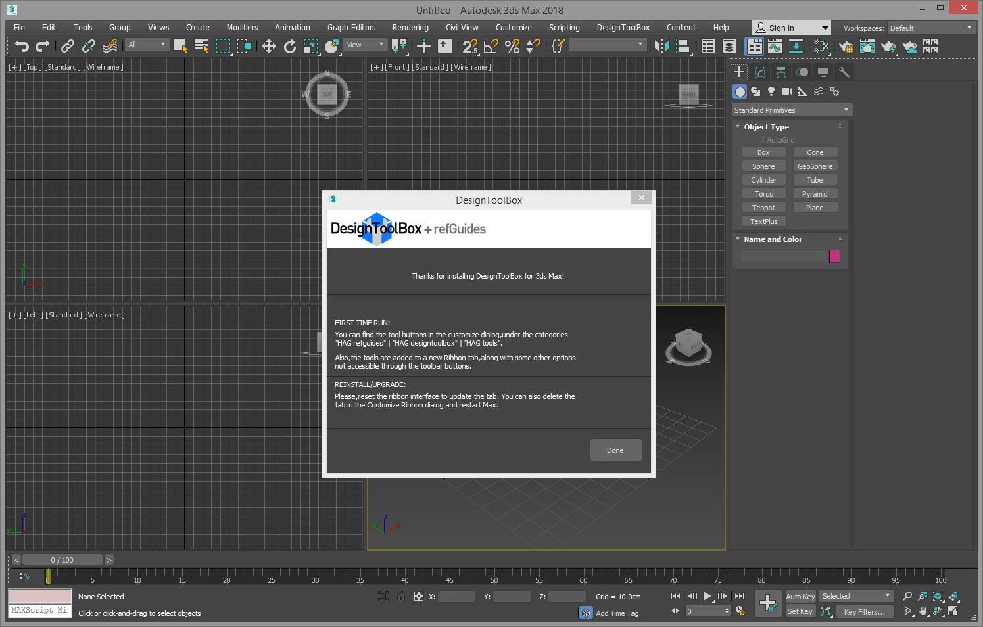Click the Bind to Space Warp icon
The image size is (983, 627).
tap(110, 46)
